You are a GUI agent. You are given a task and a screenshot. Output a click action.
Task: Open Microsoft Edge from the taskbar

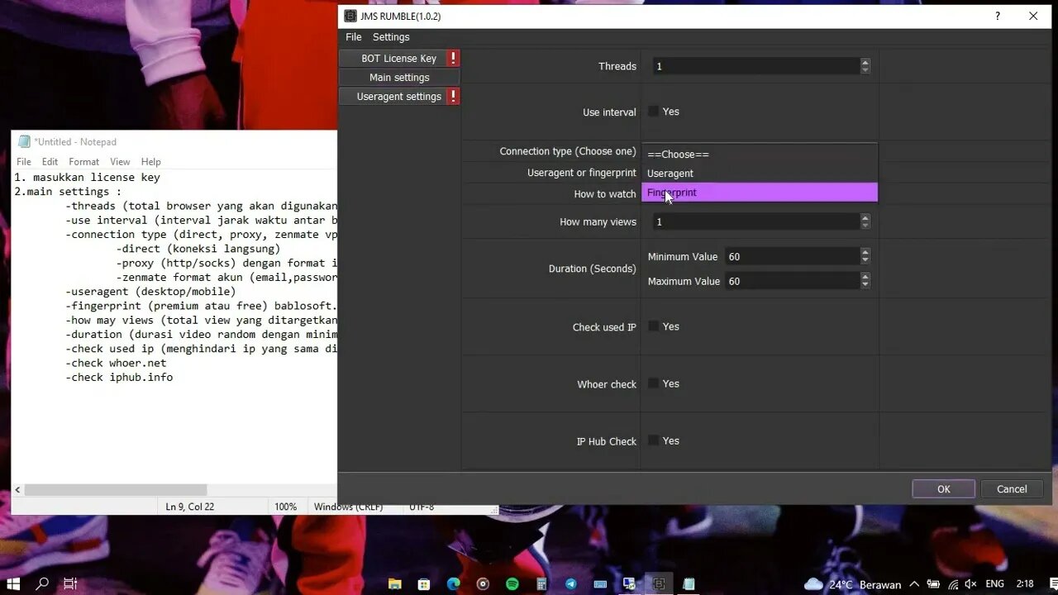[453, 583]
